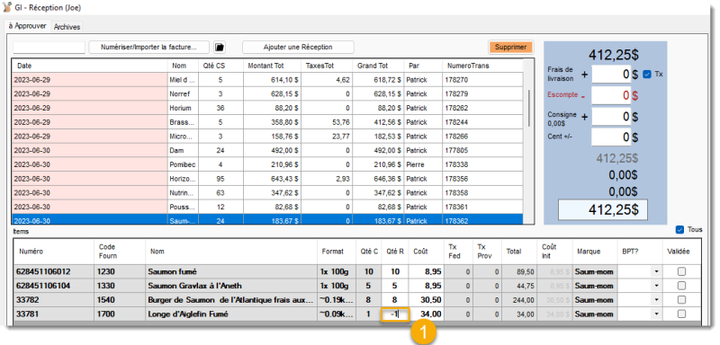The height and width of the screenshot is (345, 720).
Task: Select reception row Brass... 178244
Action: click(267, 122)
